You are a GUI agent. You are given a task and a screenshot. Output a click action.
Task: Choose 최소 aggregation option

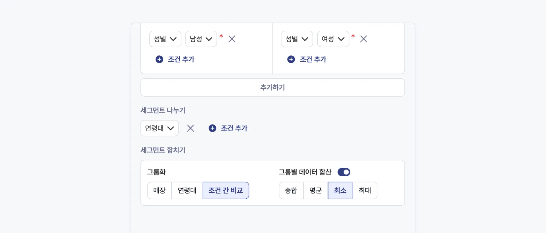tap(340, 190)
